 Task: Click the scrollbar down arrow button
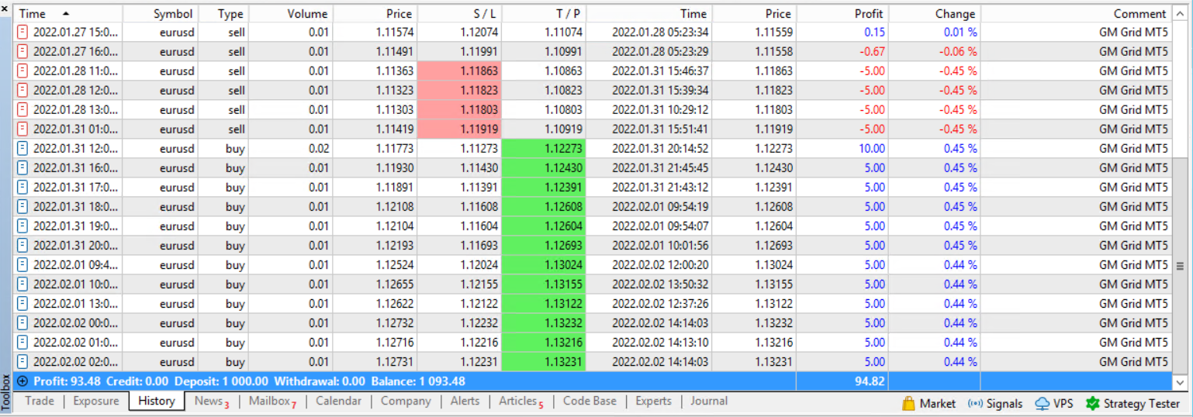point(1180,381)
